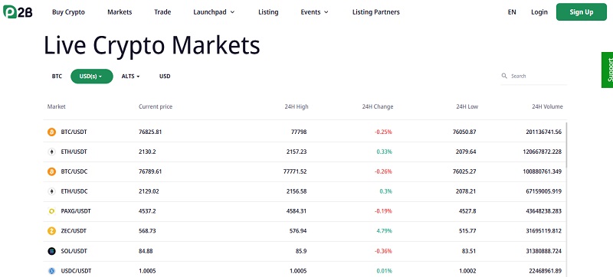Click the markets table scrollbar
613x277 pixels.
(x=566, y=145)
